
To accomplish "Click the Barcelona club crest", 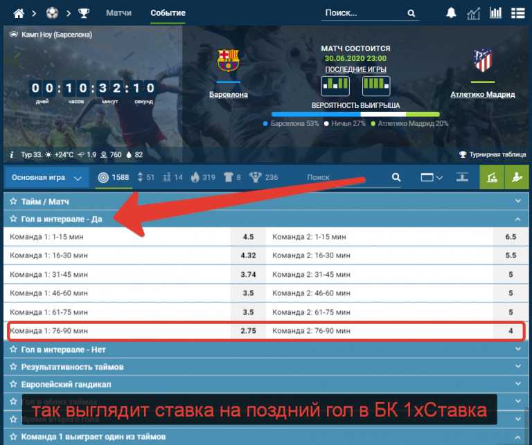I will (229, 60).
